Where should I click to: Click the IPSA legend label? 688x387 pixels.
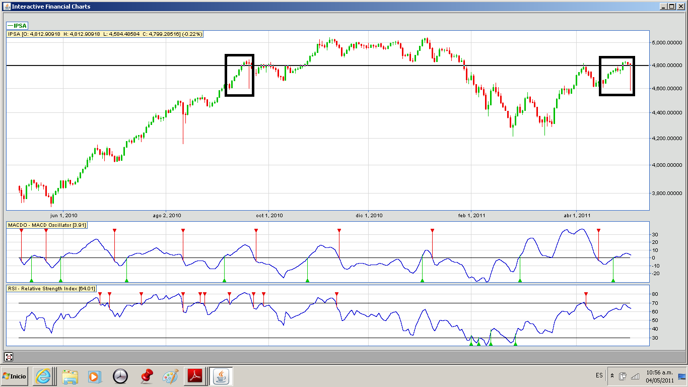click(x=17, y=26)
